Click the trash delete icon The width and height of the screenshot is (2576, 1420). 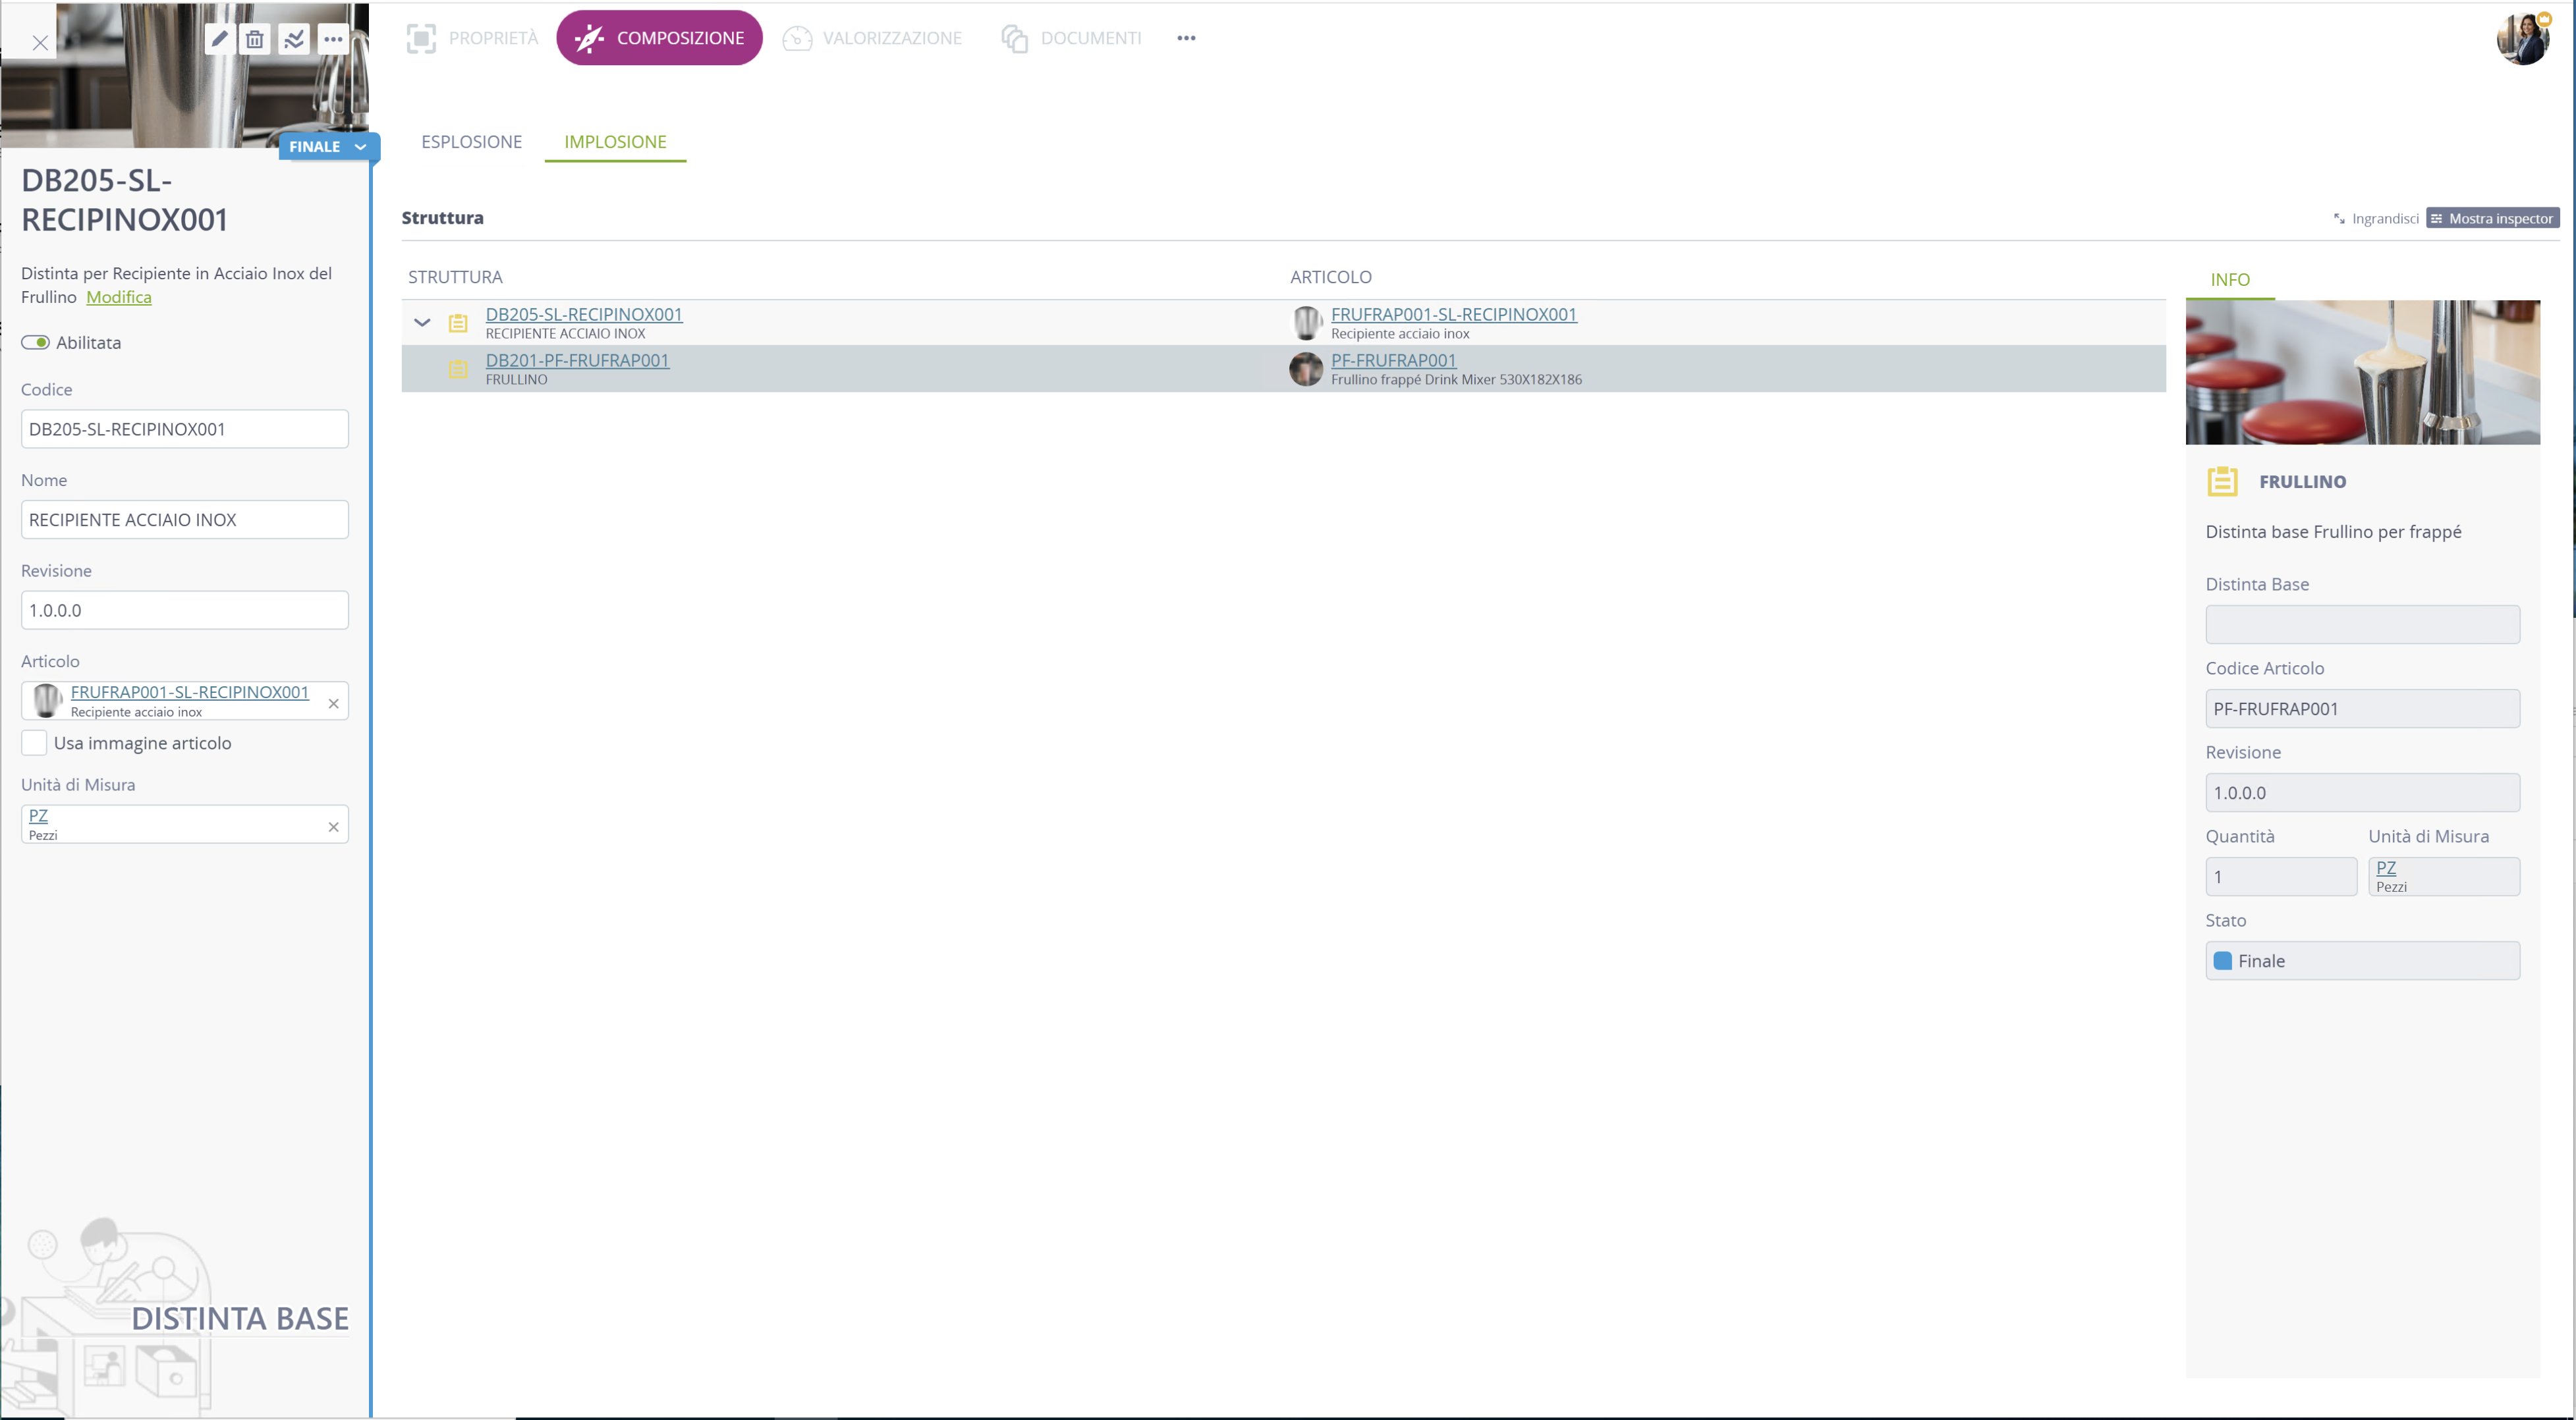(x=255, y=39)
